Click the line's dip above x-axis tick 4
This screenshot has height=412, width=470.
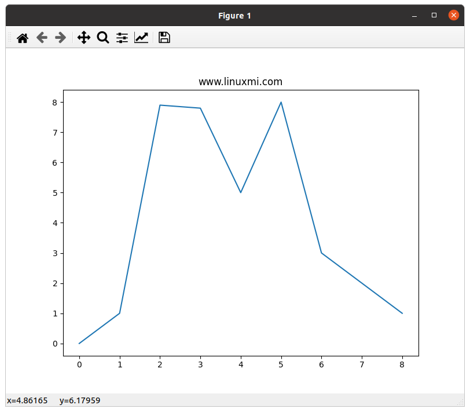click(241, 192)
